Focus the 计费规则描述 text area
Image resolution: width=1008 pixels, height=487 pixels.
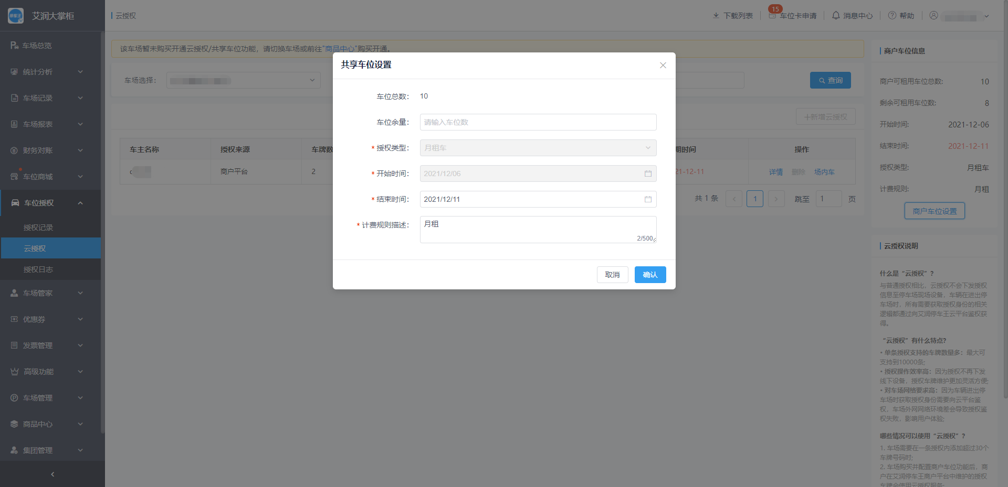click(538, 230)
